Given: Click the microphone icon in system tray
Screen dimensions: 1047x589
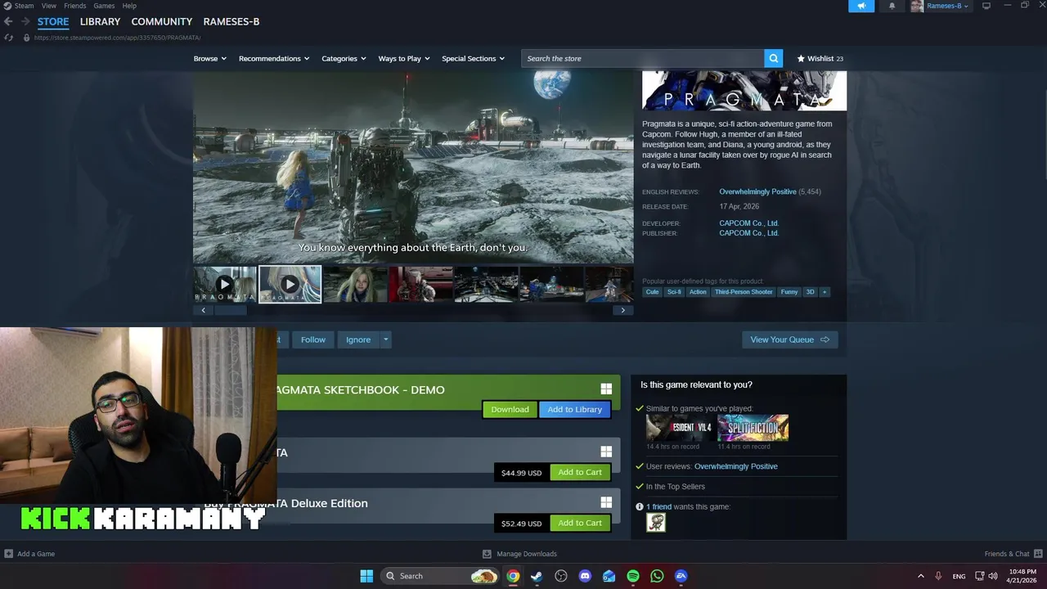Looking at the screenshot, I should tap(938, 576).
